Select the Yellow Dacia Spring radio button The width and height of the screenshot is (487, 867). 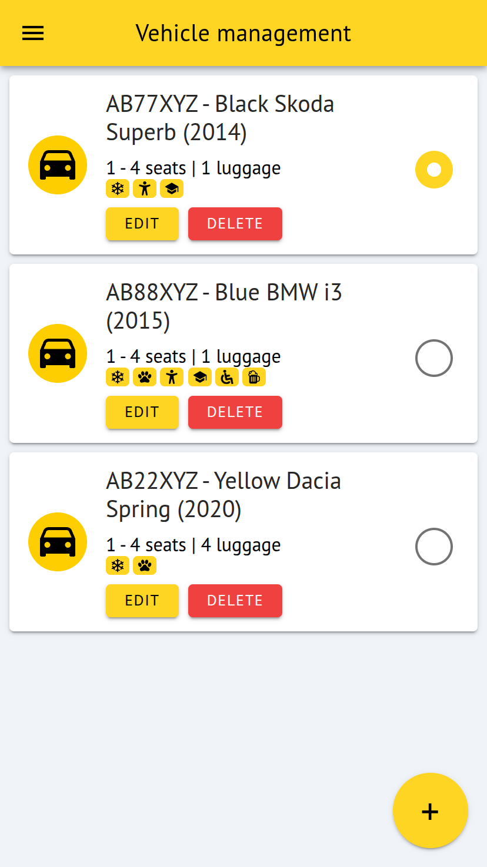(x=434, y=547)
